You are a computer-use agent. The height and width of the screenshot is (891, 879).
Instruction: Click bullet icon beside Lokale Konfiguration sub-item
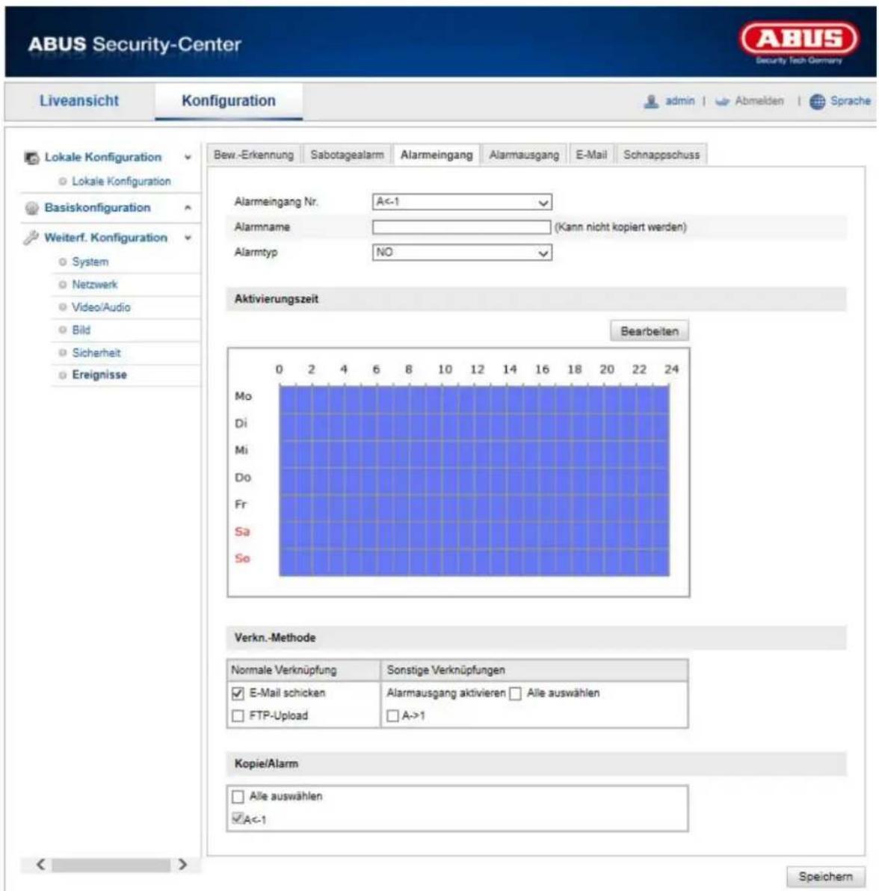pos(63,182)
